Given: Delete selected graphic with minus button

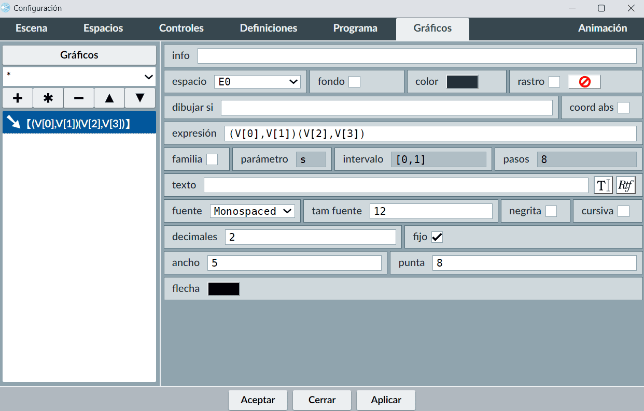Looking at the screenshot, I should click(x=79, y=97).
